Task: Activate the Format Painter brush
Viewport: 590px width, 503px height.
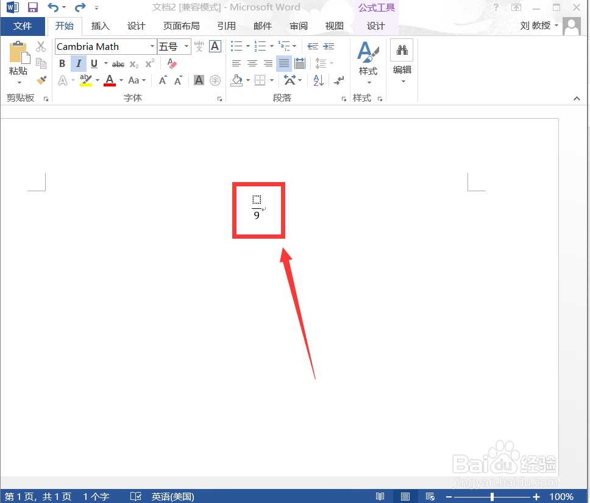Action: (41, 80)
